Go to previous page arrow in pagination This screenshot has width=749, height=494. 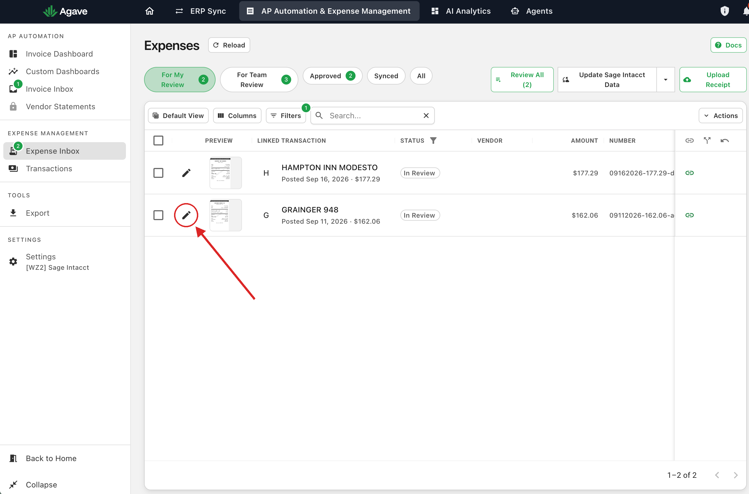click(x=717, y=475)
